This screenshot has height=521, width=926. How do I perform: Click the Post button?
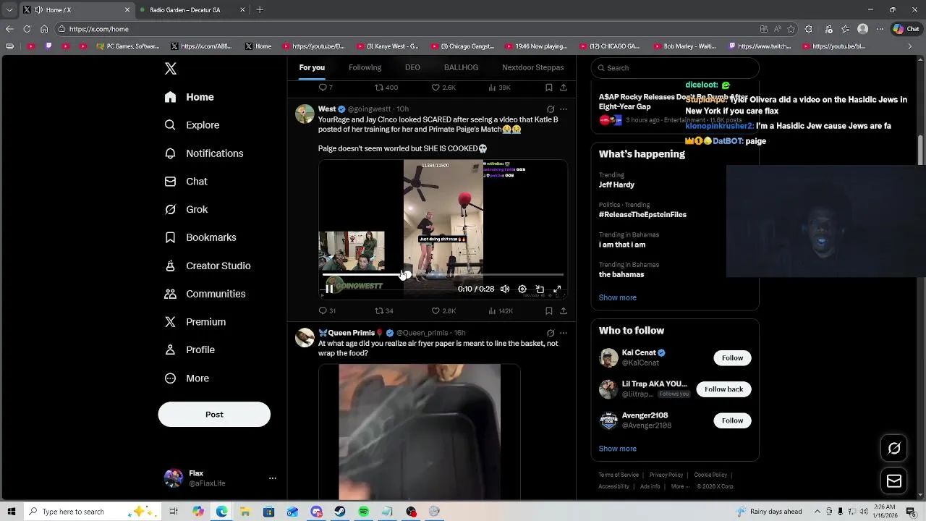214,415
